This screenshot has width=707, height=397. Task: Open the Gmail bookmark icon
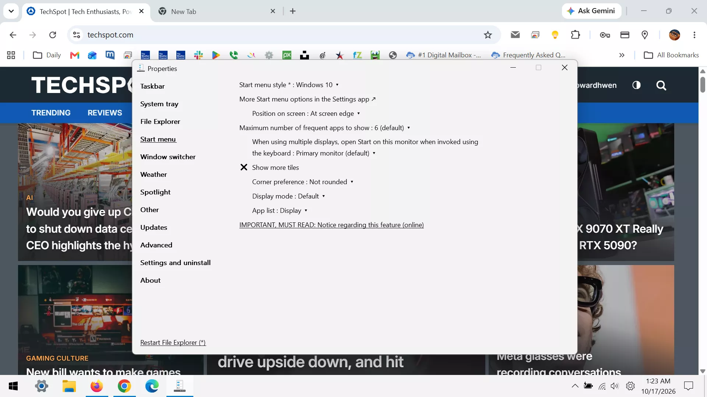75,55
